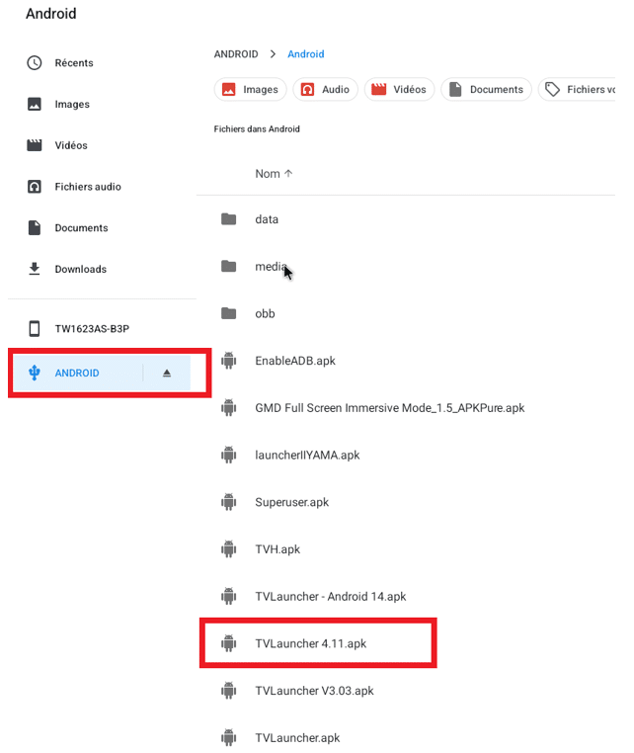The height and width of the screenshot is (753, 634).
Task: Toggle the Audio filter chip
Action: (x=325, y=90)
